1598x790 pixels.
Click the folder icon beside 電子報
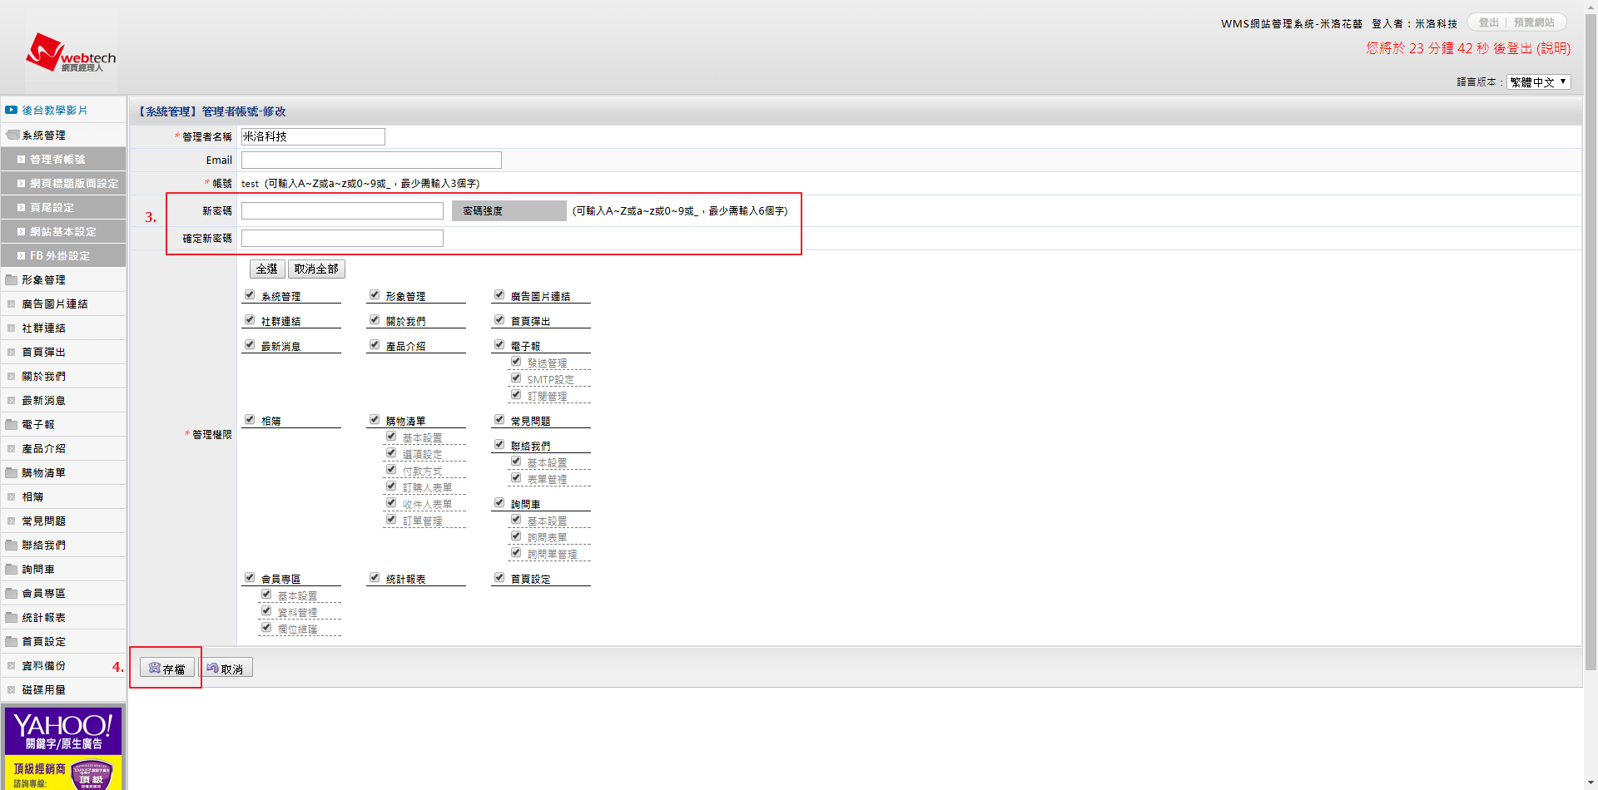[12, 425]
